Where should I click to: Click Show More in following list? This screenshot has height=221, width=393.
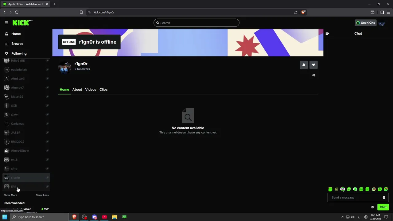tap(10, 195)
